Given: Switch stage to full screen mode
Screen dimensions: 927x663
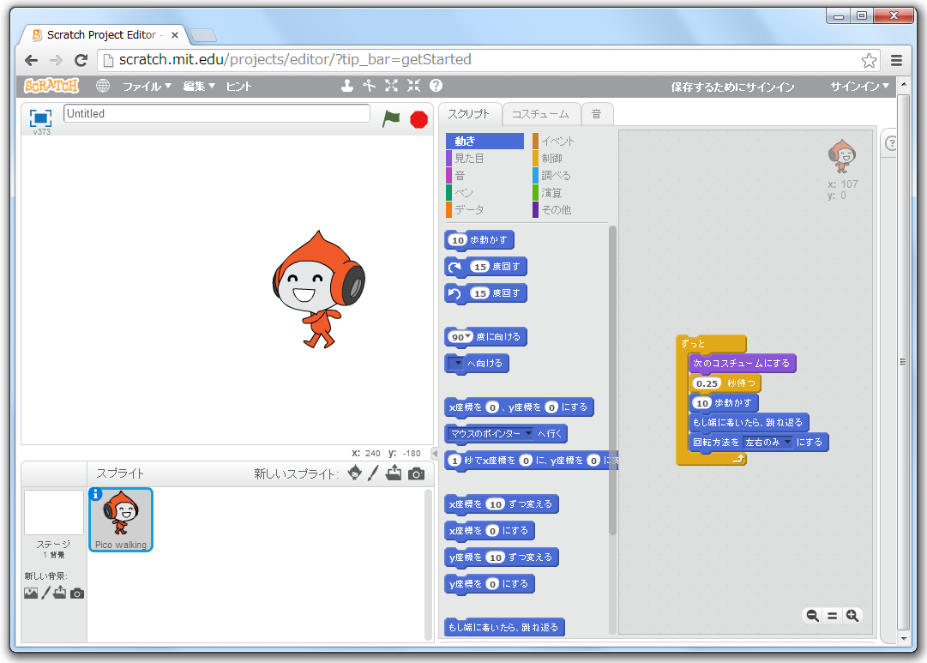Looking at the screenshot, I should [x=41, y=118].
